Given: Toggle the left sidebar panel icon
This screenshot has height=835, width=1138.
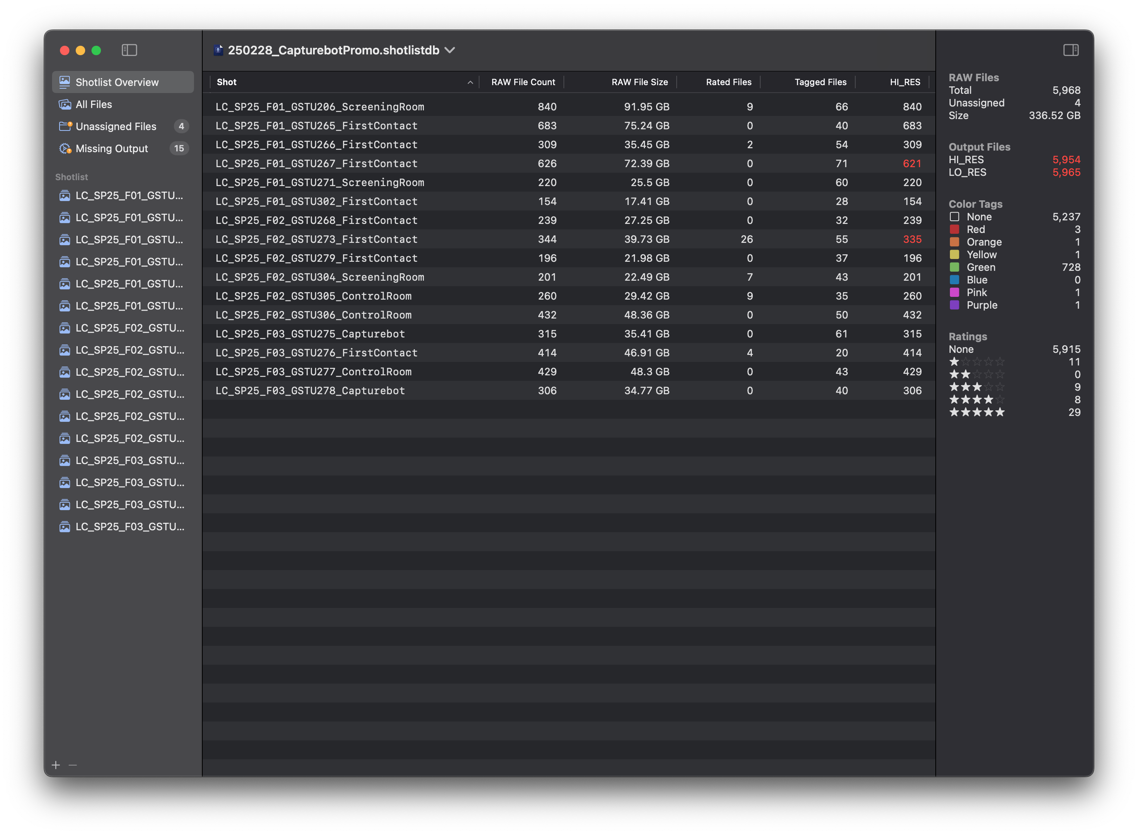Looking at the screenshot, I should (129, 50).
